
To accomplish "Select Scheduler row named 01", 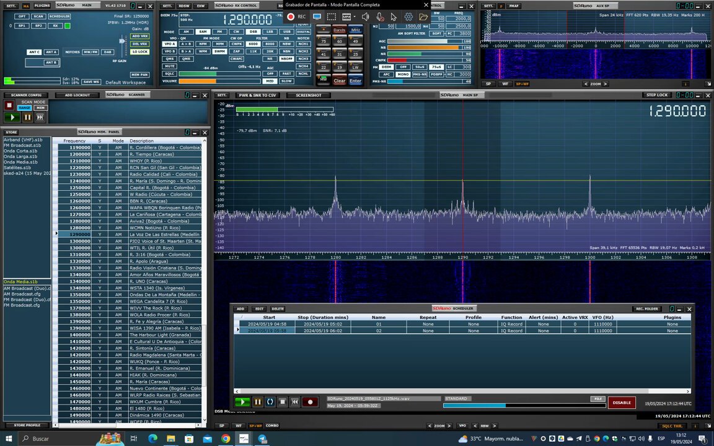I will tap(462, 324).
